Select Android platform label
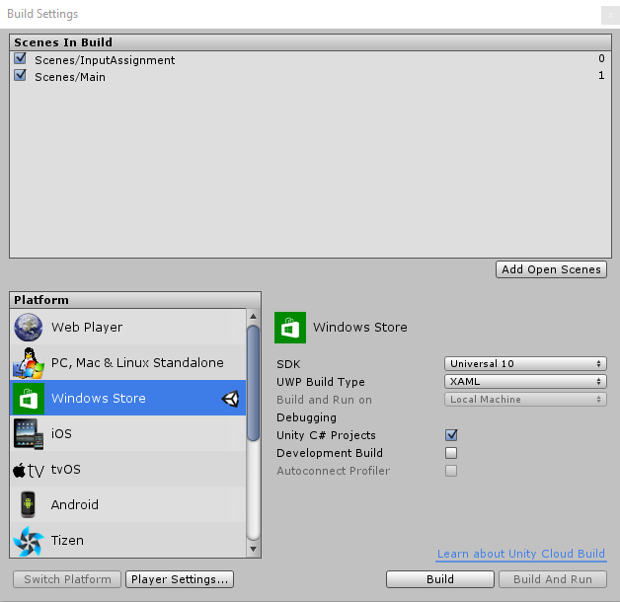 point(75,504)
